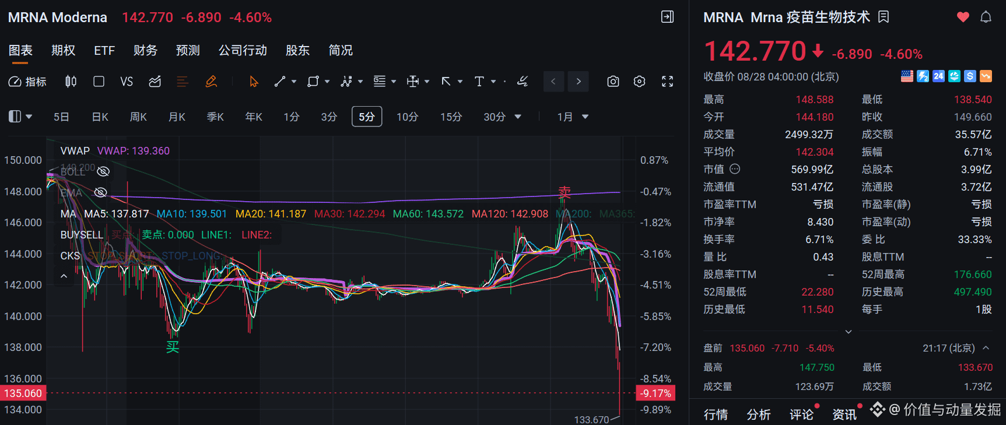The height and width of the screenshot is (425, 1006).
Task: Click the info icon beside 市值
Action: click(x=735, y=169)
